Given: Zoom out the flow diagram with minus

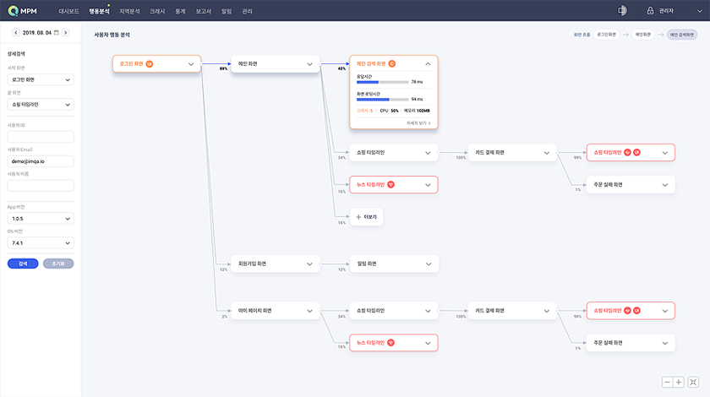Looking at the screenshot, I should click(x=667, y=382).
